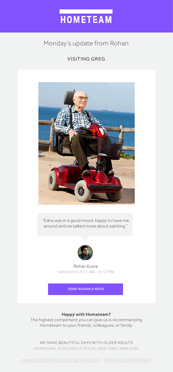Click the SEND ROHAN A NOTE button
The image size is (173, 372).
85,289
